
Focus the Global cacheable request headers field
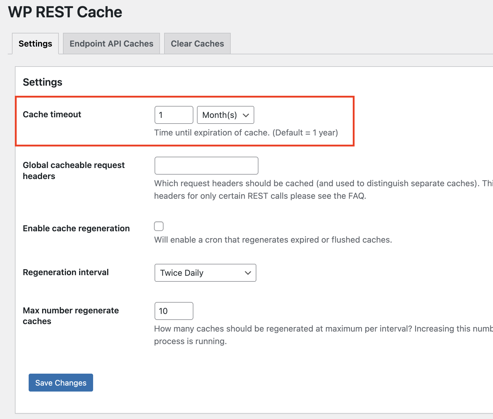pos(207,166)
